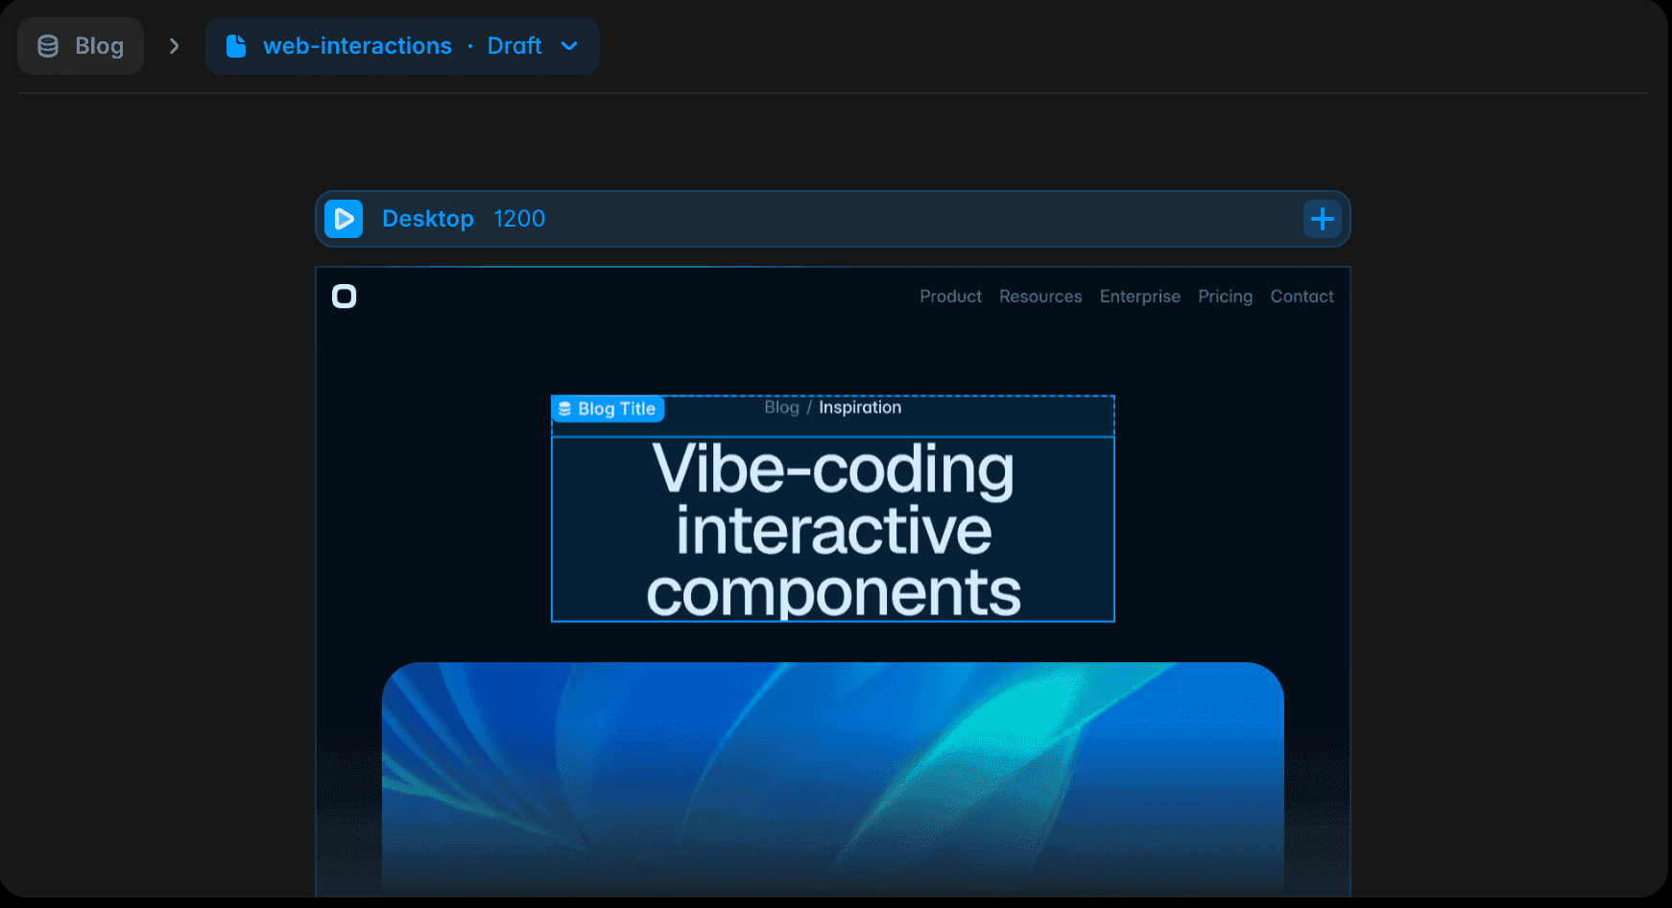Select the Desktop breakpoint label
Image resolution: width=1672 pixels, height=908 pixels.
point(428,219)
